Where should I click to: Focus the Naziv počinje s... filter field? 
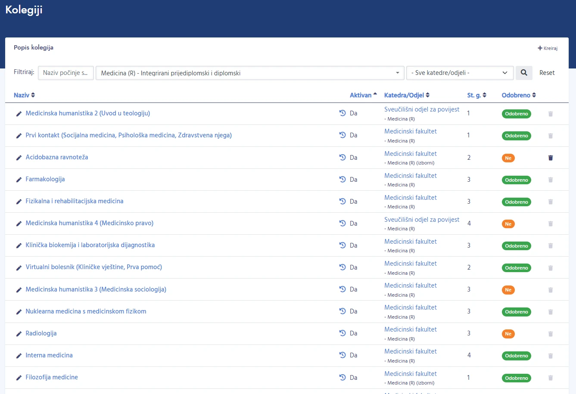[66, 73]
